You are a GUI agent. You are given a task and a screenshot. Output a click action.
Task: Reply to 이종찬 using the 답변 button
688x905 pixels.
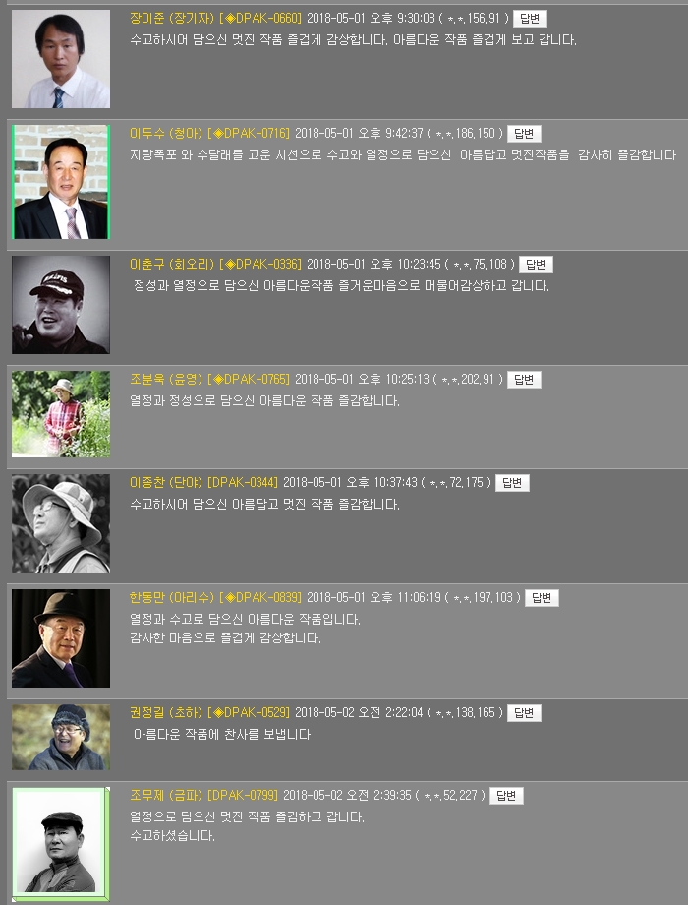tap(512, 483)
